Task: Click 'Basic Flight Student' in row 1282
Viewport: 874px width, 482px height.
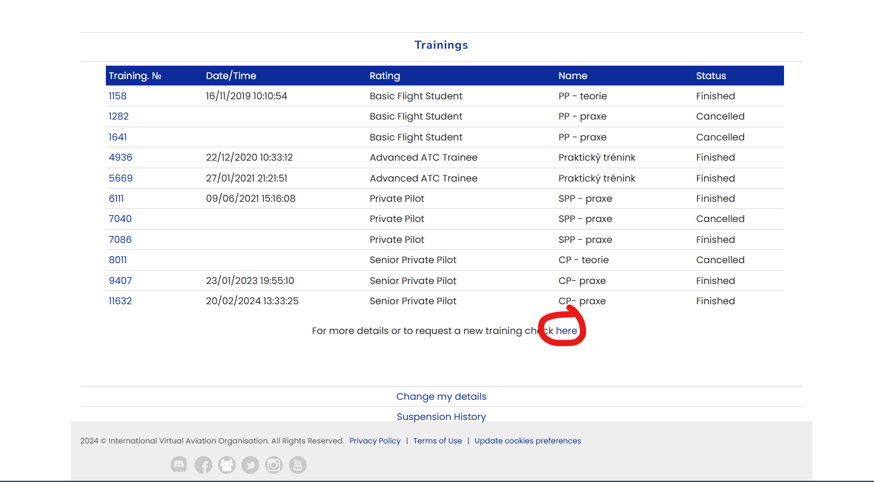Action: 416,116
